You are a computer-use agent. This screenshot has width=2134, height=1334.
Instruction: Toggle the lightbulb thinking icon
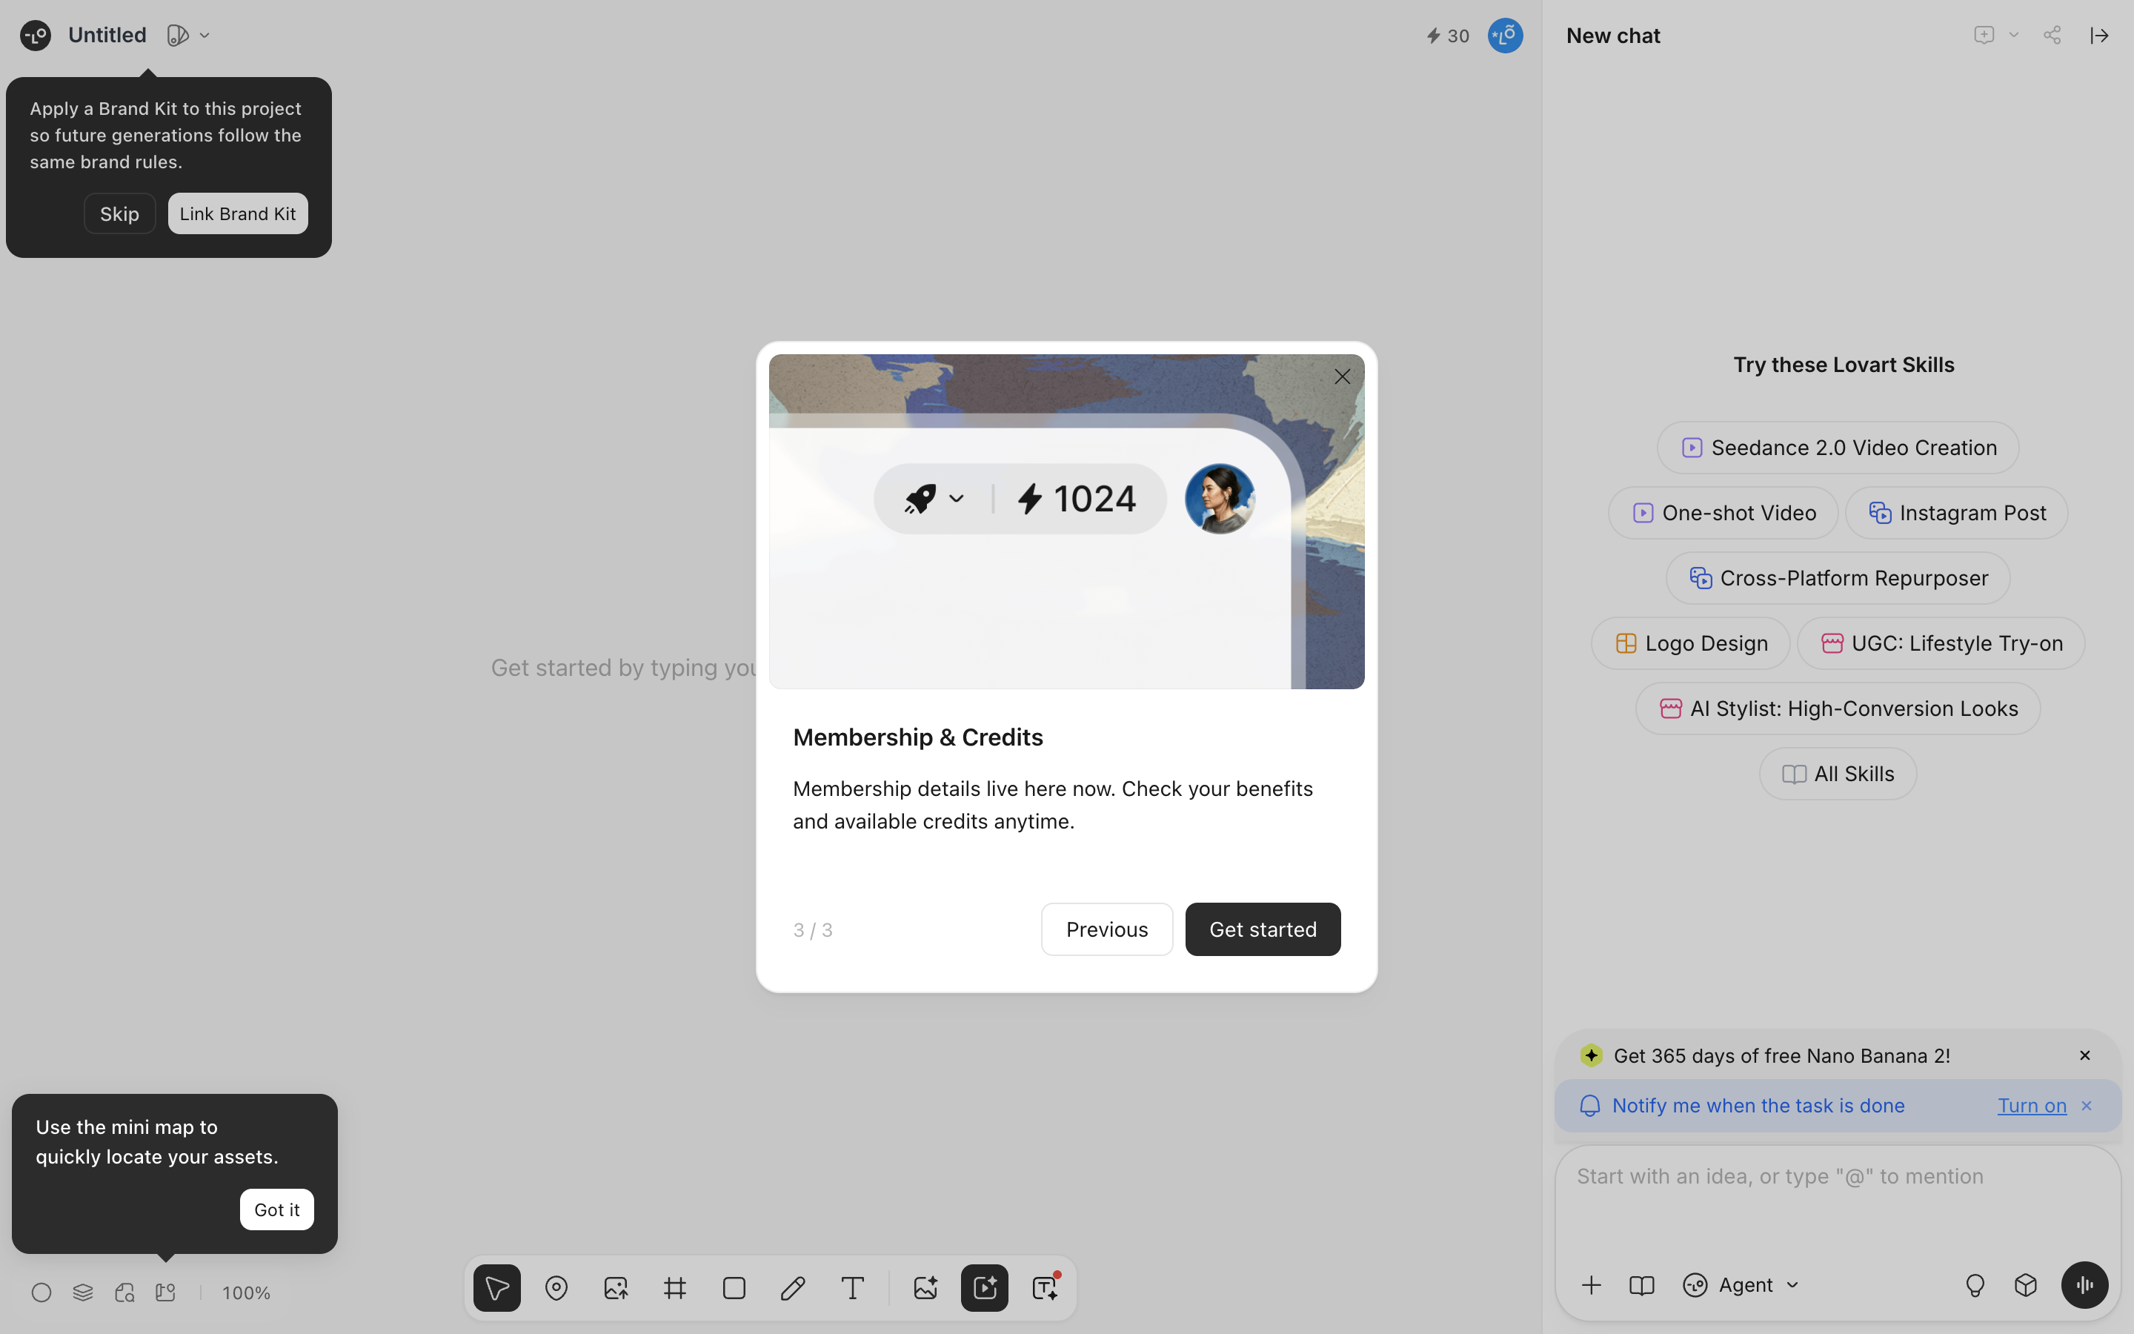(x=1975, y=1284)
